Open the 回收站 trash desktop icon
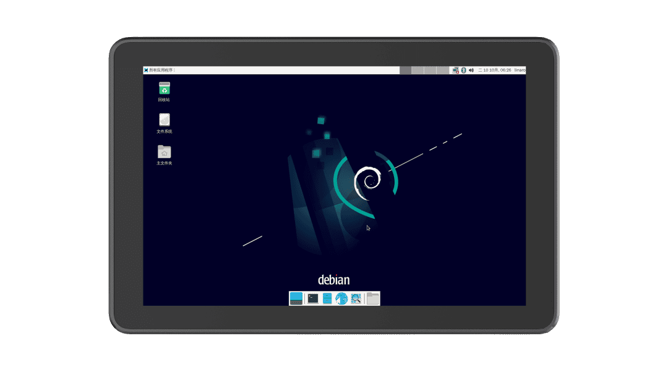Screen dimensions: 668x375 click(x=164, y=89)
